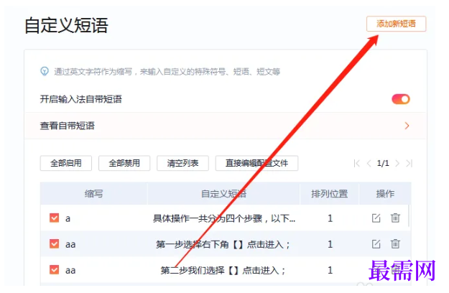Image resolution: width=449 pixels, height=293 pixels.
Task: Jump to the last page icon
Action: point(409,164)
